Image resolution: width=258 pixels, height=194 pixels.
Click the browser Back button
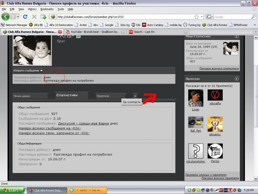tap(6, 17)
